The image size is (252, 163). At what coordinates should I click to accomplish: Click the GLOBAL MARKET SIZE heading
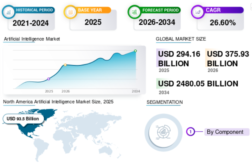pos(181,39)
